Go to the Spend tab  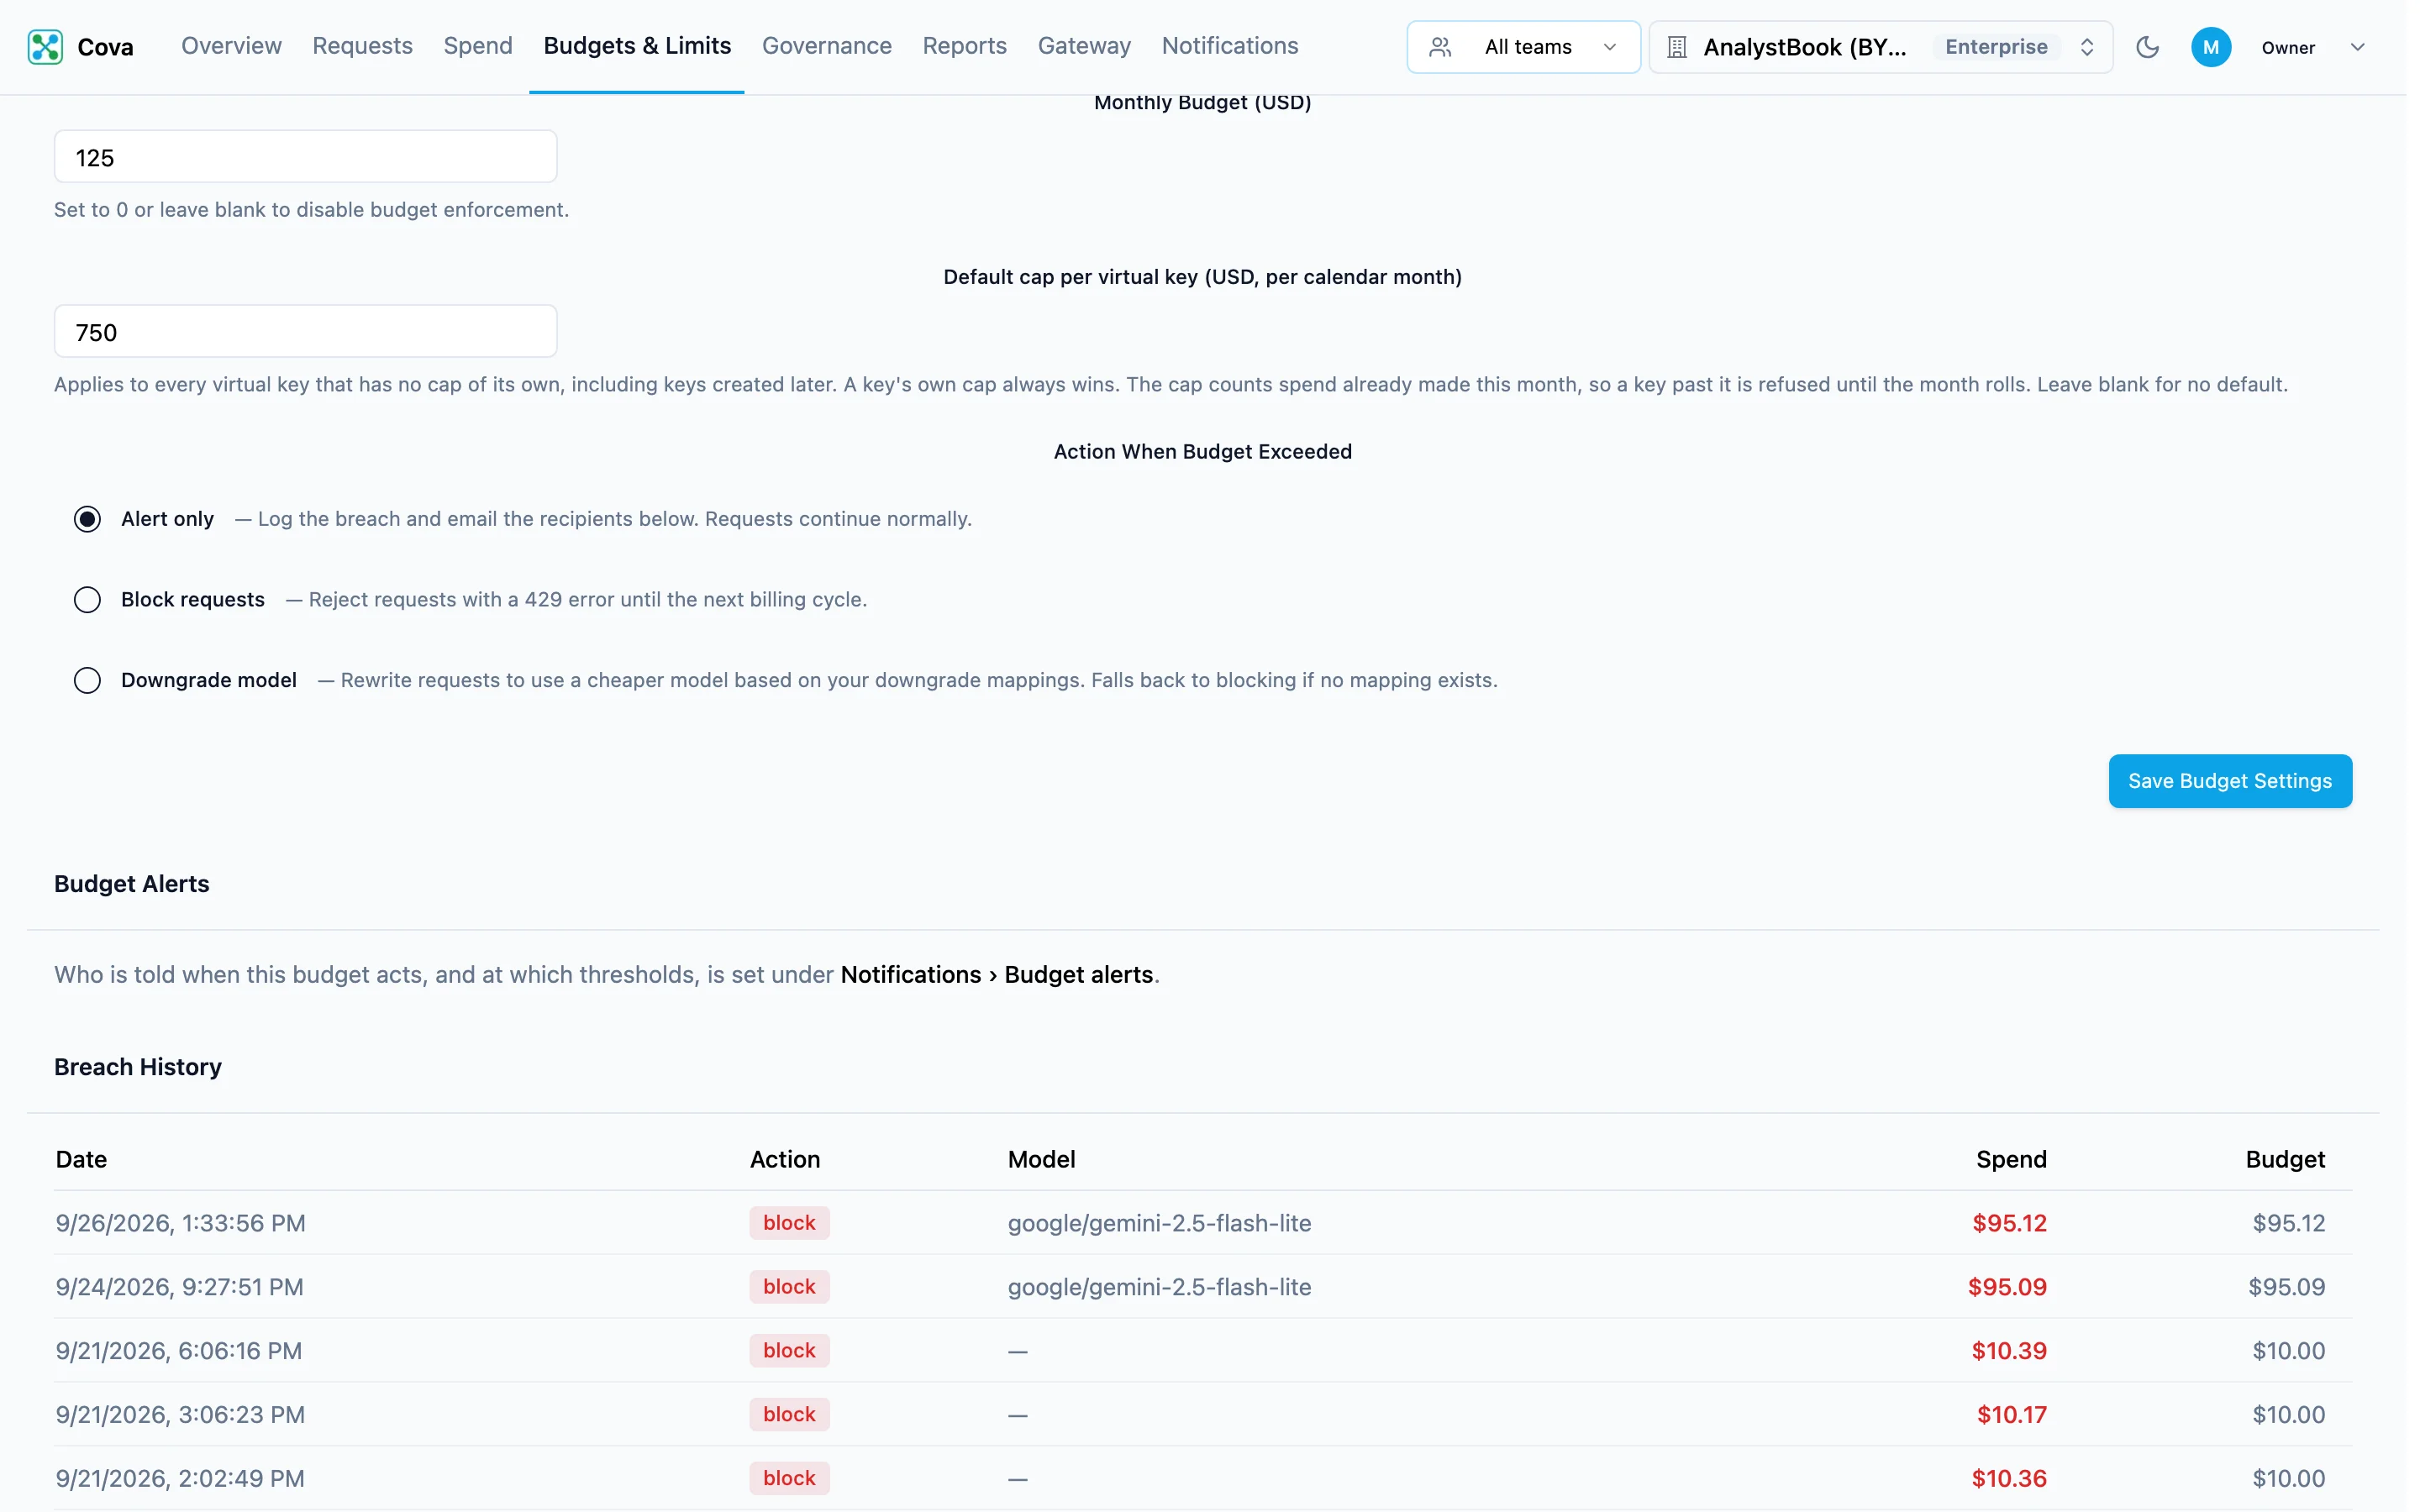pos(478,46)
